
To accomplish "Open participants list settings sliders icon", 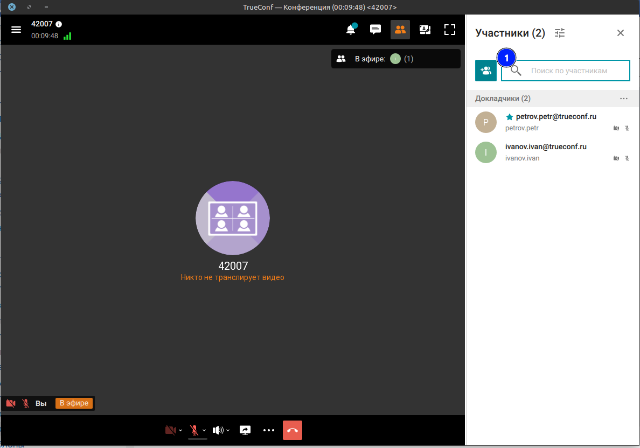I will pyautogui.click(x=560, y=33).
